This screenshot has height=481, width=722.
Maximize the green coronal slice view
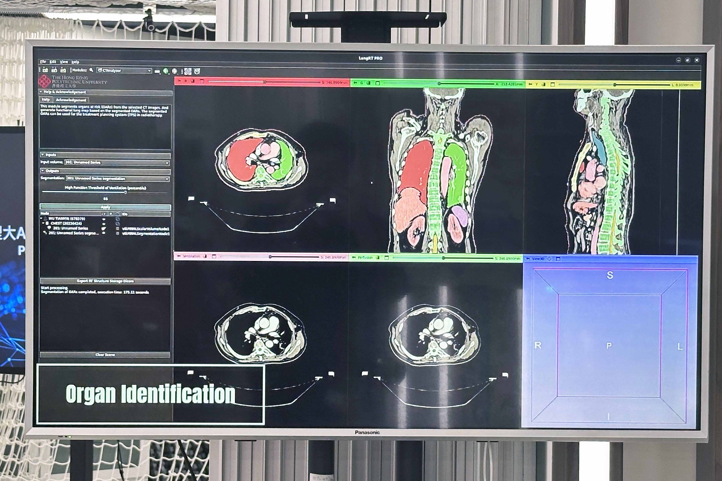pos(378,83)
